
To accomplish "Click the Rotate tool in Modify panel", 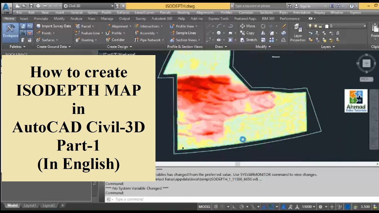I will [x=263, y=26].
